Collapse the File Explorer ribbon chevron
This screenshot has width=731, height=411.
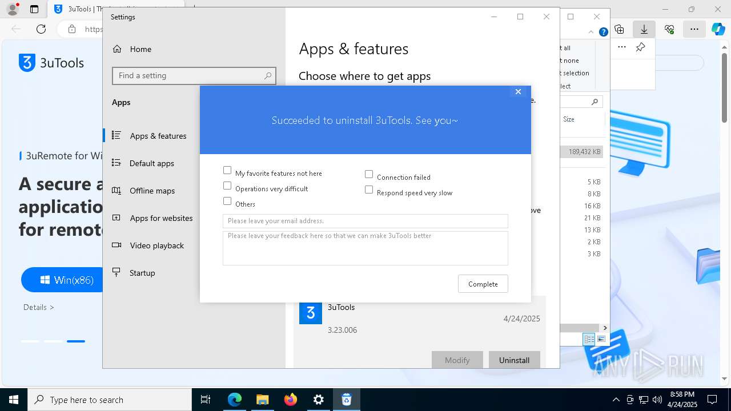pyautogui.click(x=592, y=33)
